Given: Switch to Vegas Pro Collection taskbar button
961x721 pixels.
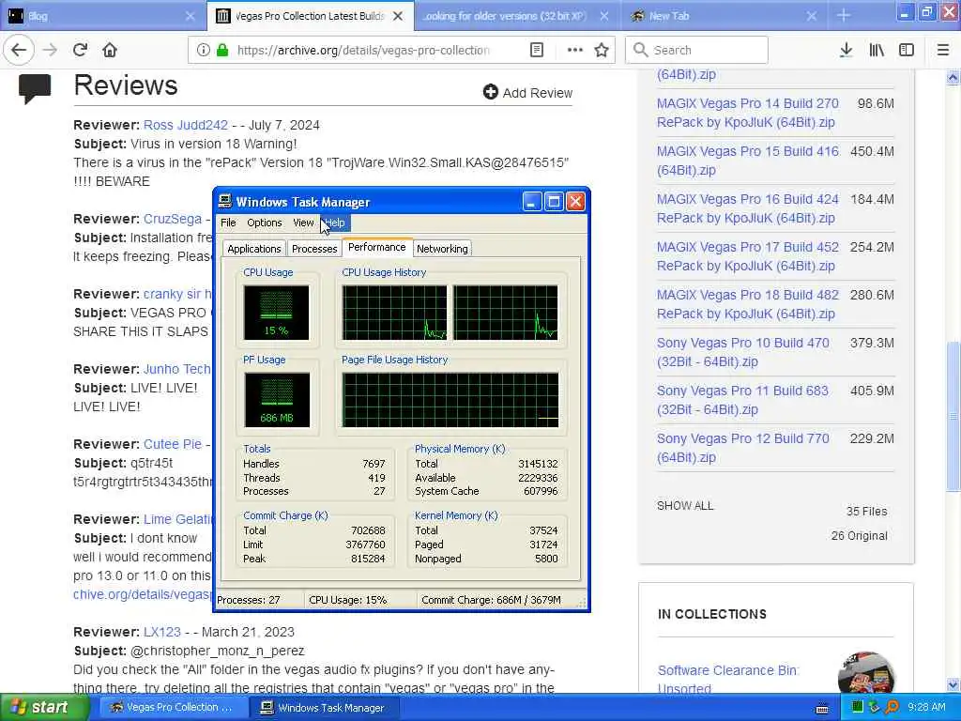Looking at the screenshot, I should pos(172,708).
